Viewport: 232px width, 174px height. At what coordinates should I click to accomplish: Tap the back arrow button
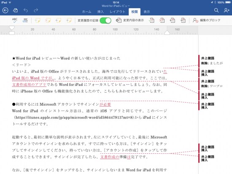5,11
